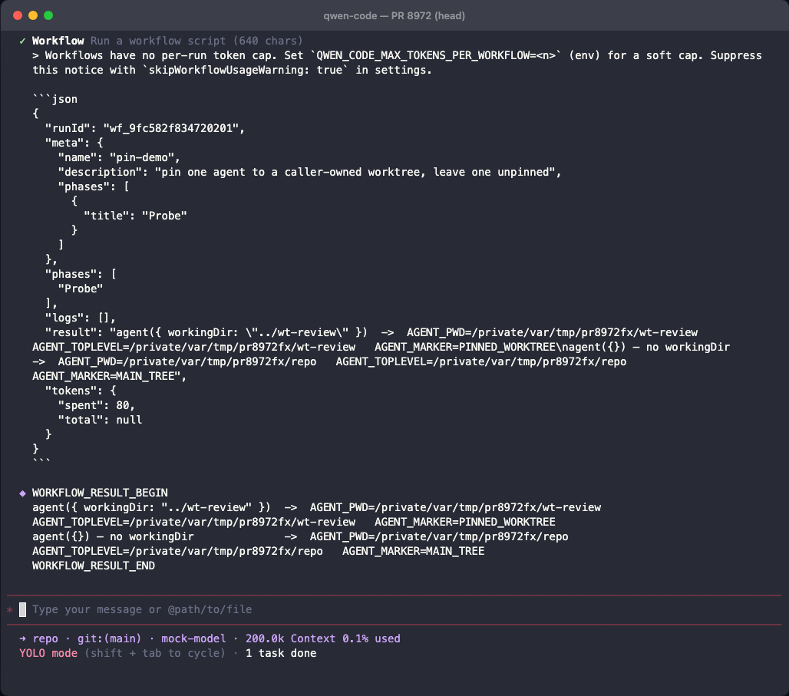The image size is (789, 696).
Task: Click the red asterisk prompt marker
Action: click(9, 610)
